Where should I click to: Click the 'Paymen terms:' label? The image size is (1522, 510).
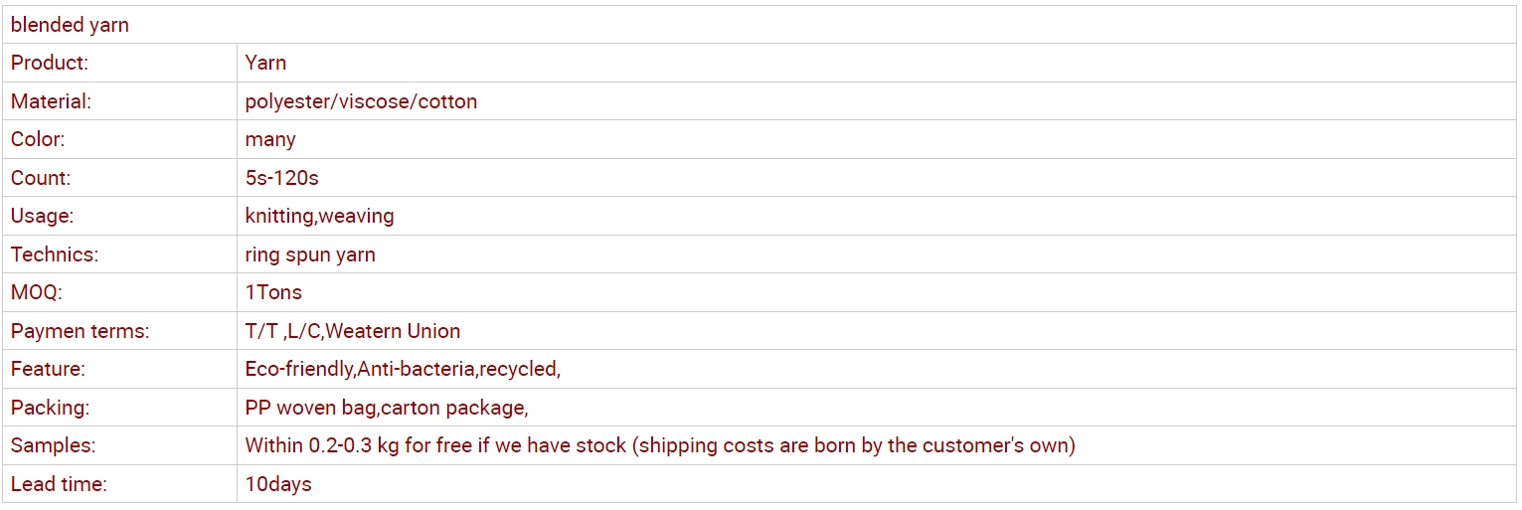click(80, 331)
